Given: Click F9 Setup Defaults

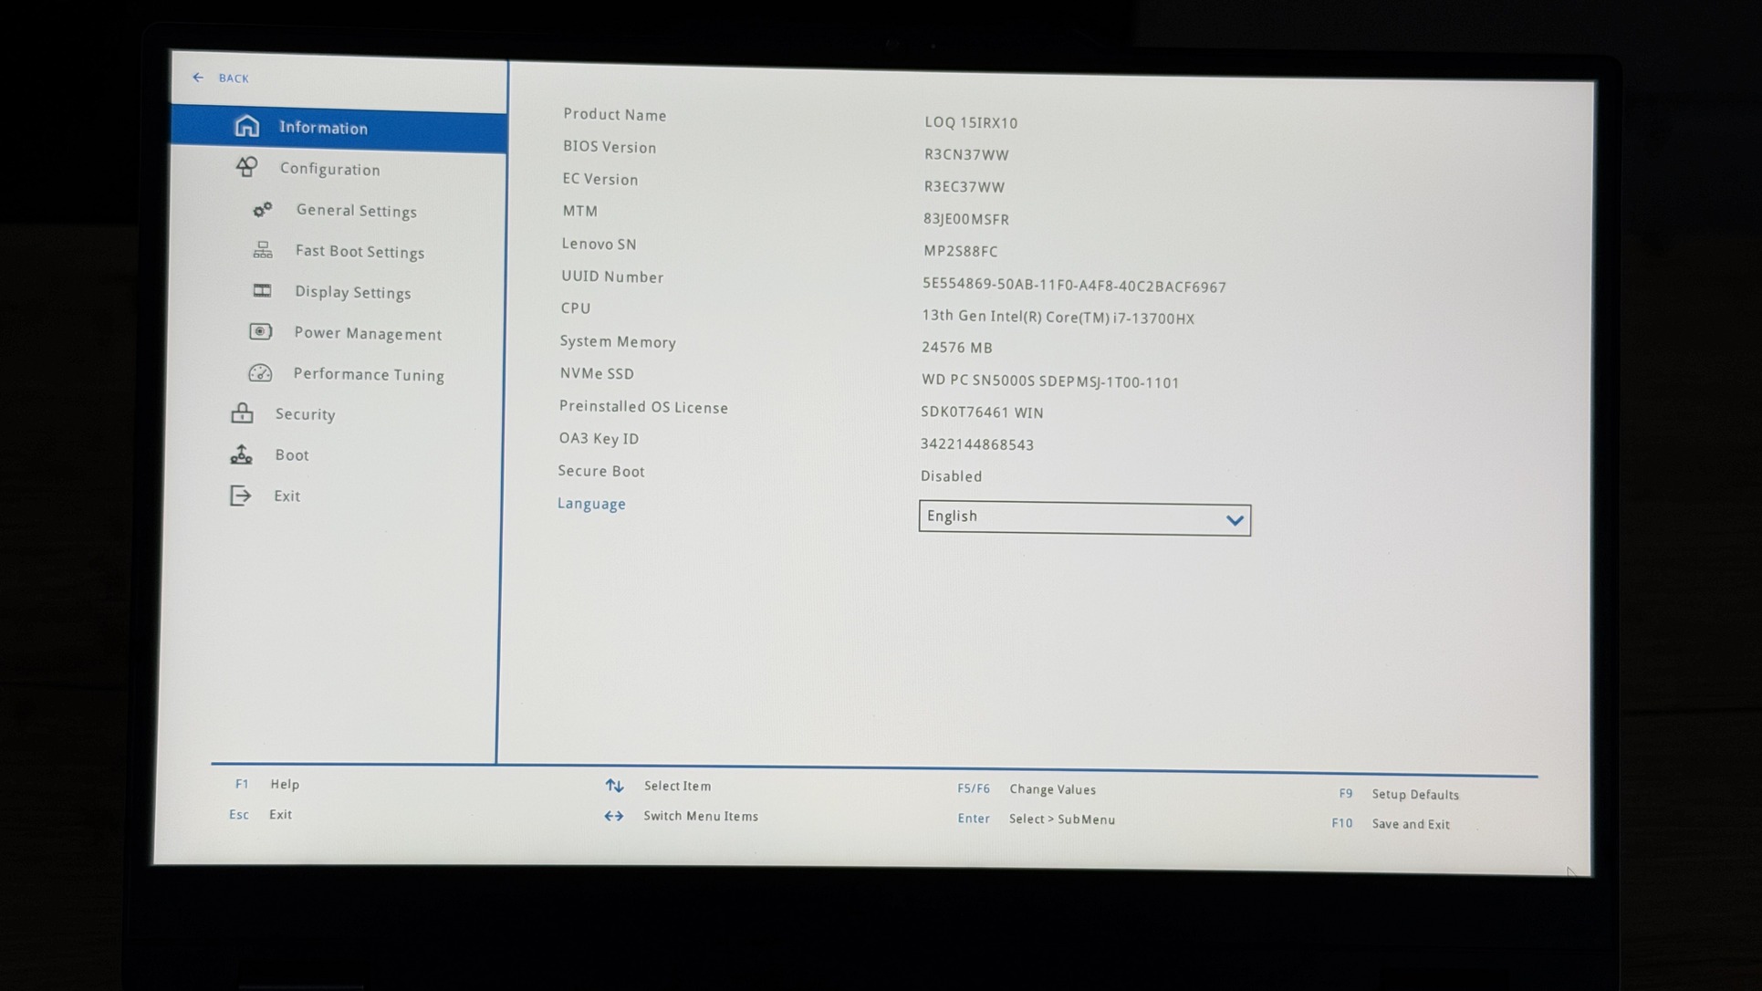Looking at the screenshot, I should click(x=1414, y=795).
